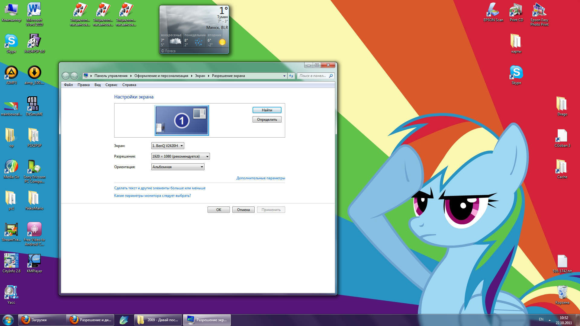Click the Найти button
Image resolution: width=580 pixels, height=326 pixels.
(x=267, y=110)
